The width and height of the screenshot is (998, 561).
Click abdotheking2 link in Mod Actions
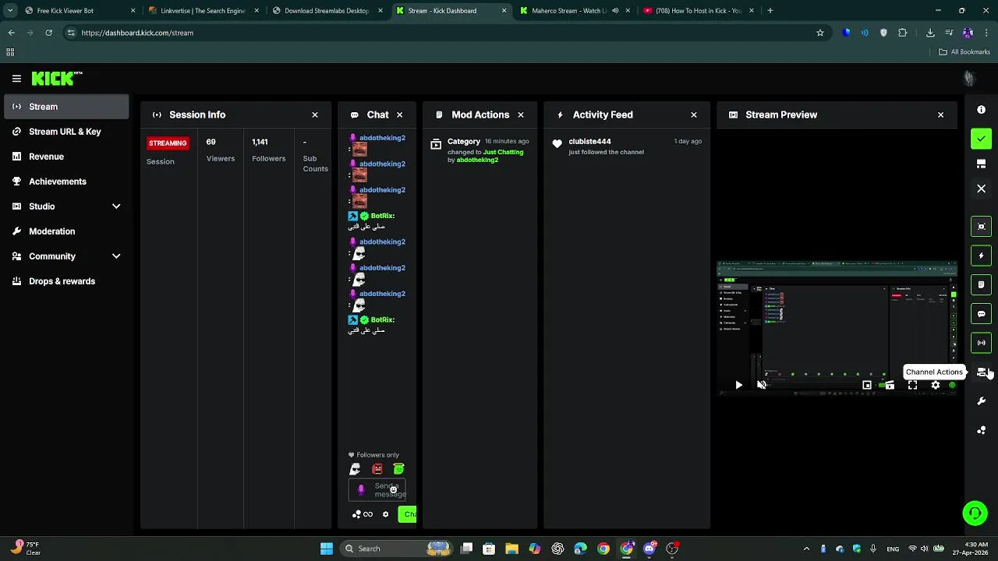(x=477, y=160)
